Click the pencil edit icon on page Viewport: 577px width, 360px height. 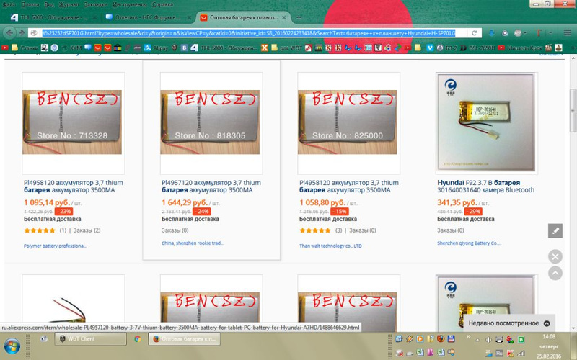point(555,230)
